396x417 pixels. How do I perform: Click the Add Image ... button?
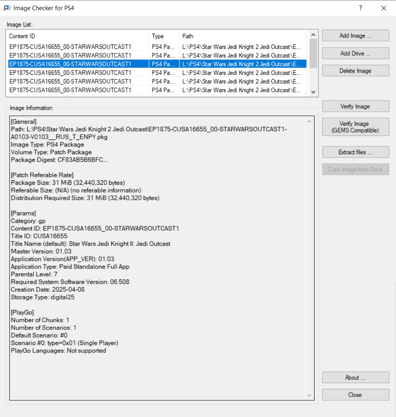coord(355,36)
